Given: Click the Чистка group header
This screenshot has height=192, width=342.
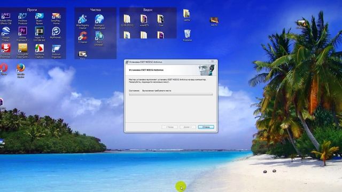Looking at the screenshot, I should [95, 10].
